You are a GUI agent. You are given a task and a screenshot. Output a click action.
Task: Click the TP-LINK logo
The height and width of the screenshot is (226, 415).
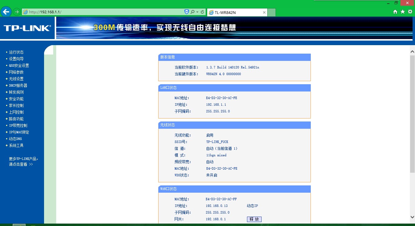tap(27, 28)
